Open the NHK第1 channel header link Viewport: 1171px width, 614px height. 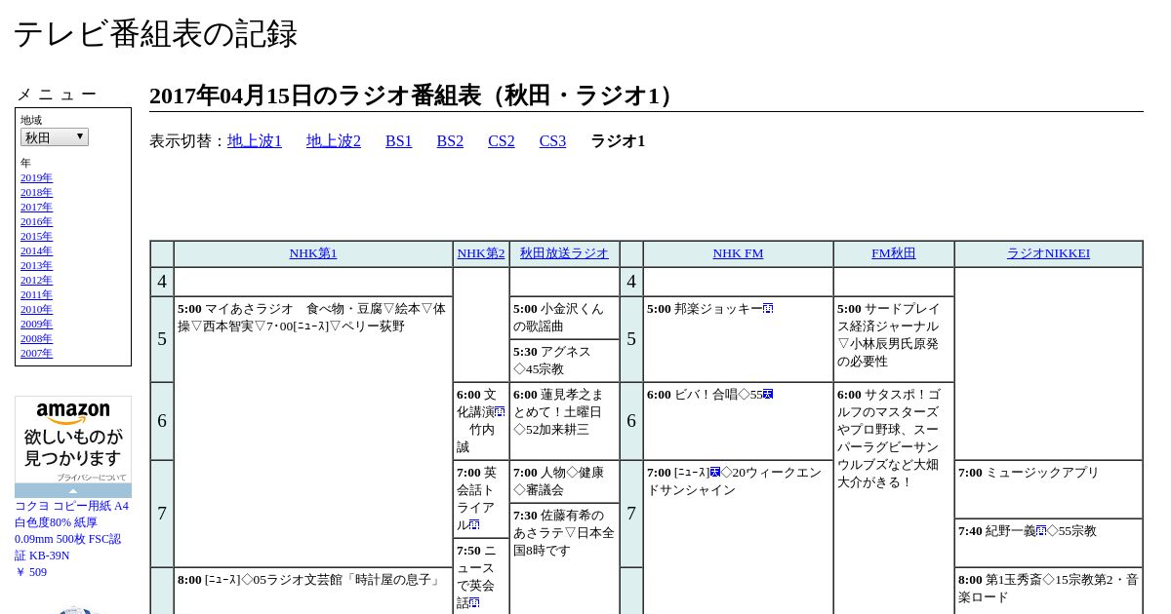click(313, 253)
